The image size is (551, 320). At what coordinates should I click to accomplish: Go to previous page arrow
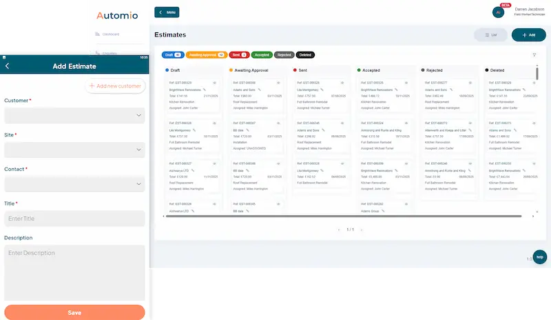click(x=339, y=230)
